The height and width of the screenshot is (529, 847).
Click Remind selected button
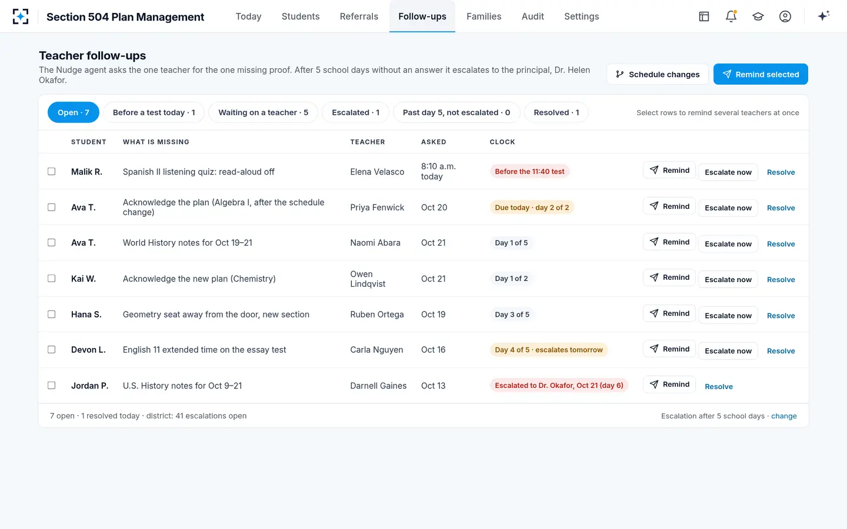click(761, 74)
